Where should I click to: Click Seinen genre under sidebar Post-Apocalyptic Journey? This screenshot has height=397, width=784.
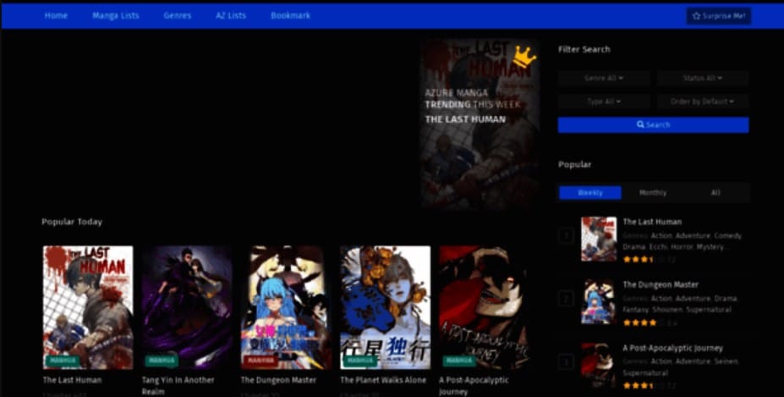pyautogui.click(x=726, y=361)
